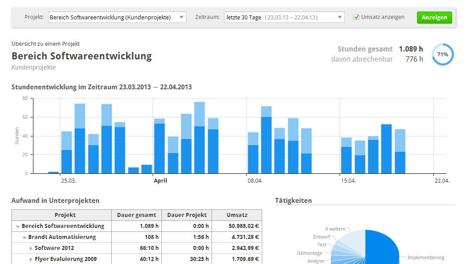
Task: Click the Implementierung pie chart label
Action: (426, 257)
